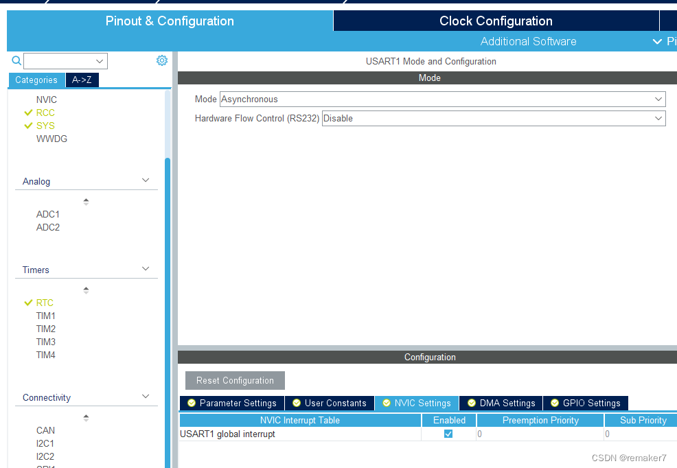Image resolution: width=677 pixels, height=468 pixels.
Task: Select I2C2 peripheral
Action: coord(45,456)
